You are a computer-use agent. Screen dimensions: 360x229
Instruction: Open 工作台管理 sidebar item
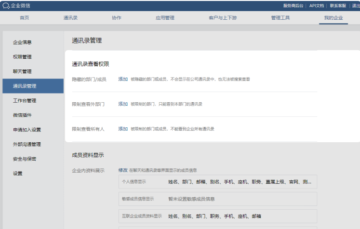click(x=24, y=101)
